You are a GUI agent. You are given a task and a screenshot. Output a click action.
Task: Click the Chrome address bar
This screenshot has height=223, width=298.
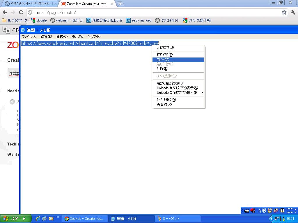tap(151, 12)
